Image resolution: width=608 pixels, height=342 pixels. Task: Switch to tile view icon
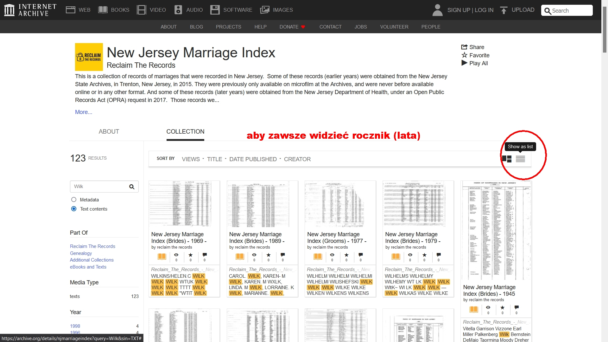[507, 159]
